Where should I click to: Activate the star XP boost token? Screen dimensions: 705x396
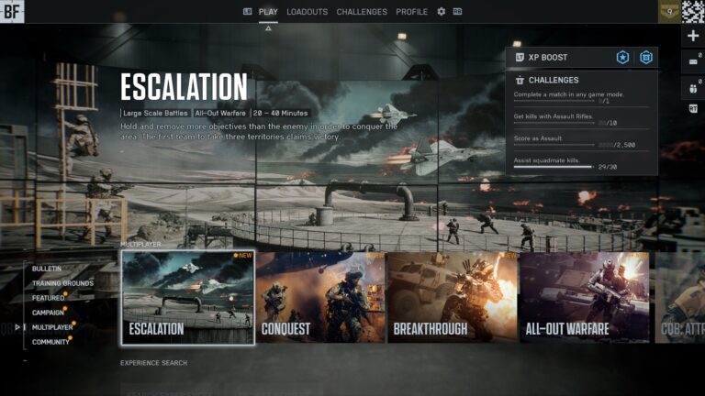(622, 58)
